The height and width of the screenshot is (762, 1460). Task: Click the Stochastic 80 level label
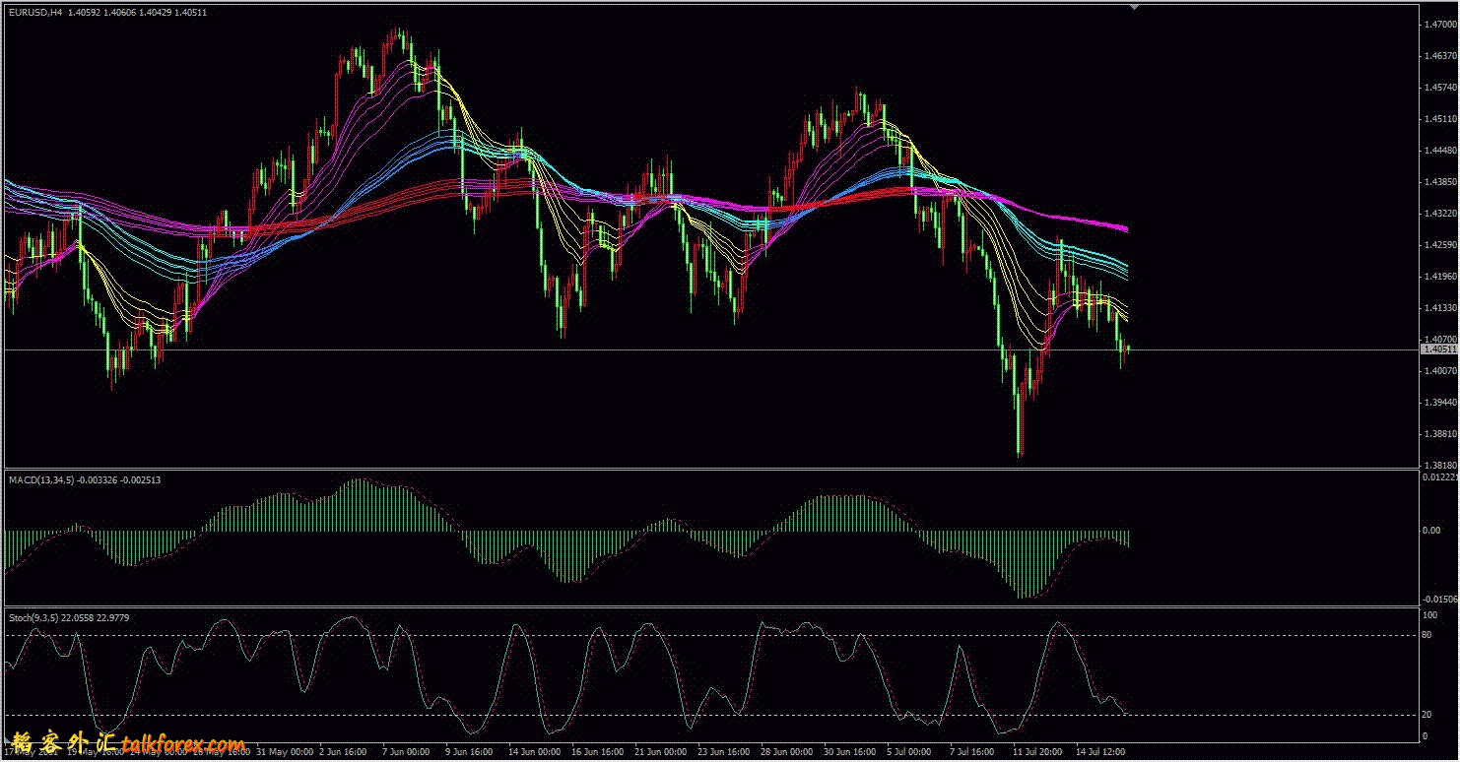click(x=1427, y=635)
